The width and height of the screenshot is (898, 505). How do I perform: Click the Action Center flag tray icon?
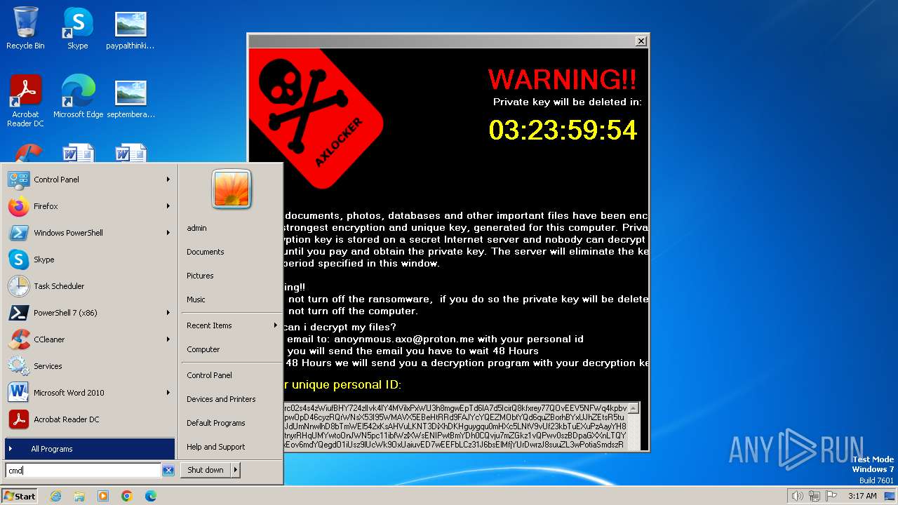tap(832, 496)
